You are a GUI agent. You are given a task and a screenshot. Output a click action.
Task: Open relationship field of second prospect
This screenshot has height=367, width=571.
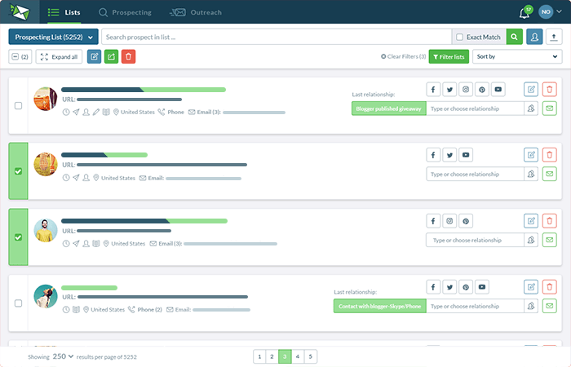click(x=475, y=174)
